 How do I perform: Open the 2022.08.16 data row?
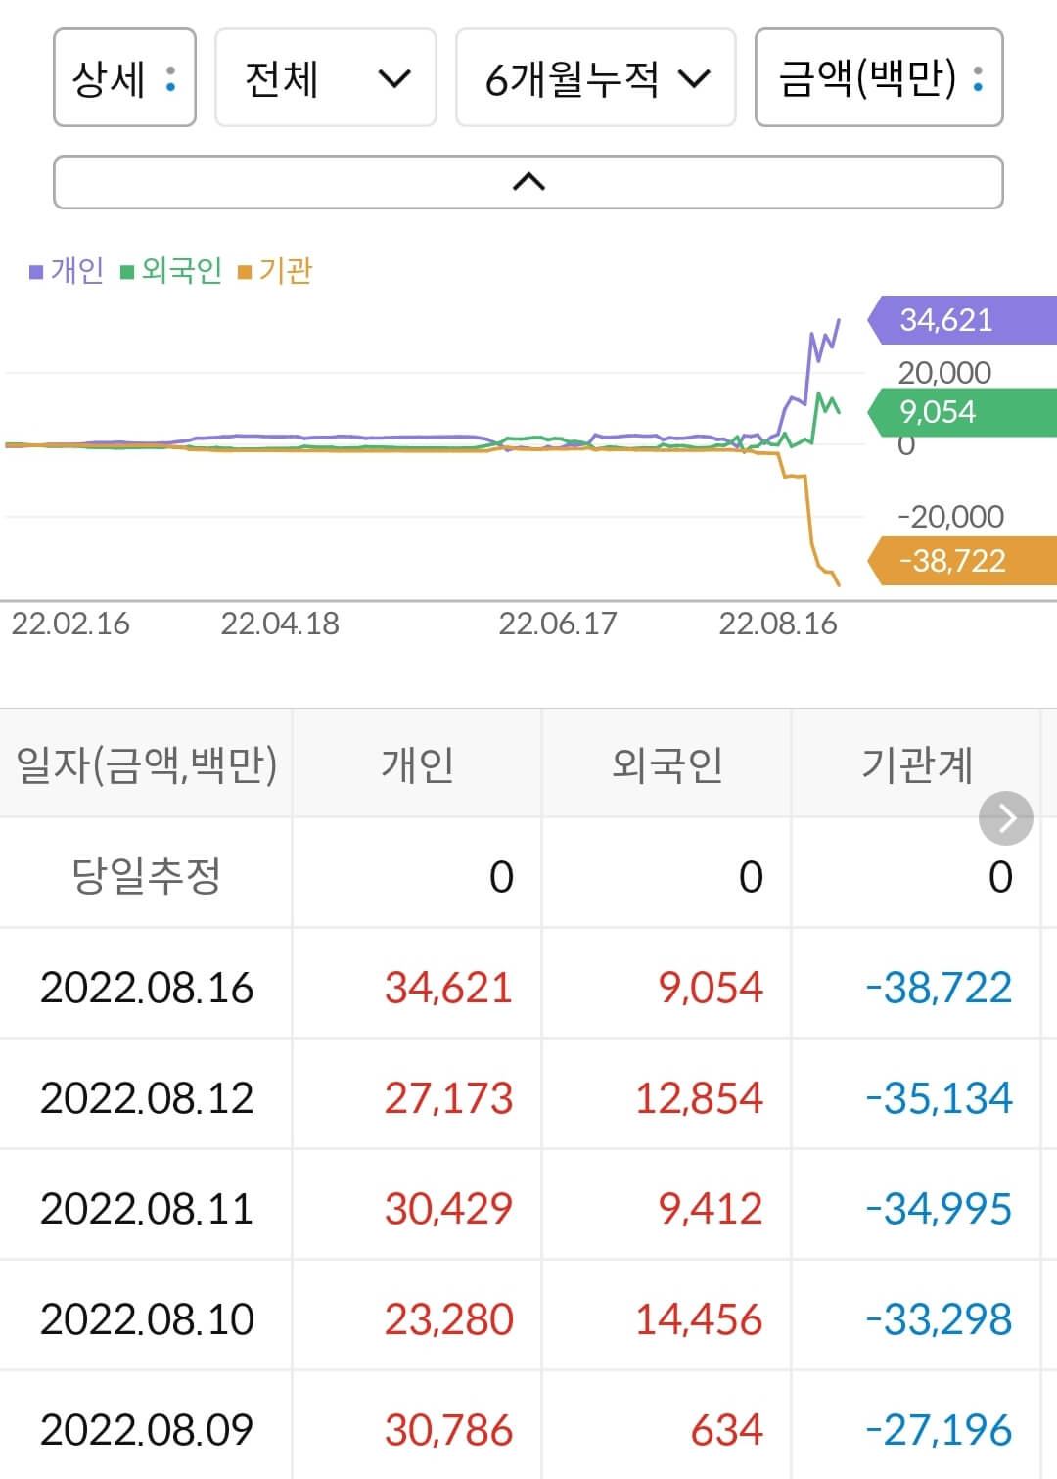click(528, 988)
